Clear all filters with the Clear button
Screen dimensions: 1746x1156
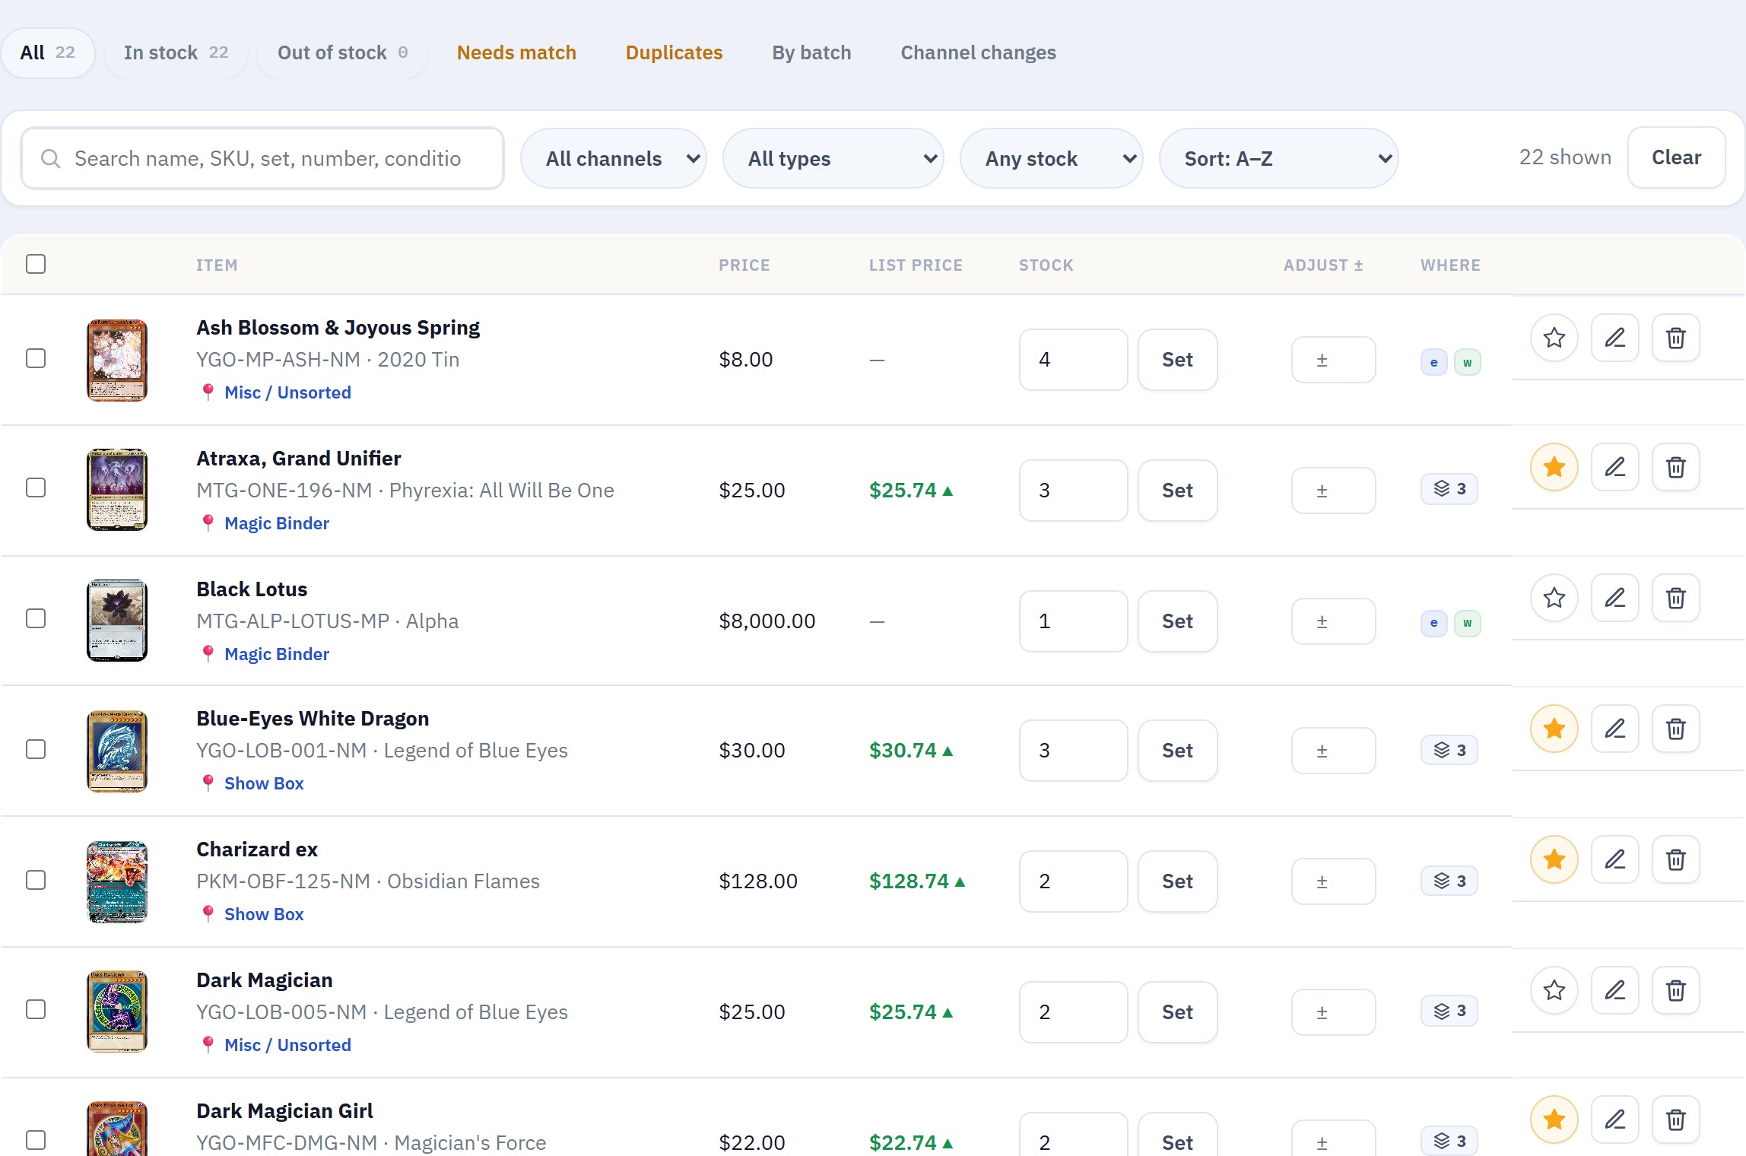click(1676, 157)
